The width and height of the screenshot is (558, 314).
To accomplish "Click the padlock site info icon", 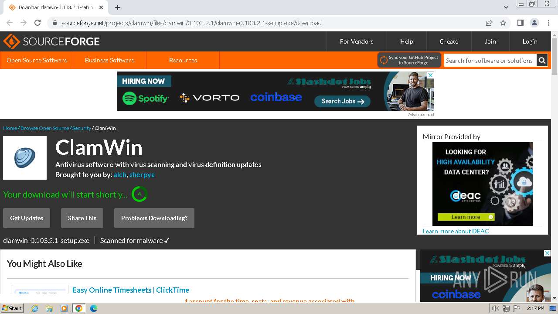I will pos(54,23).
